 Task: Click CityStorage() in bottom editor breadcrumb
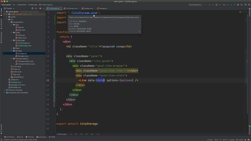point(62,134)
